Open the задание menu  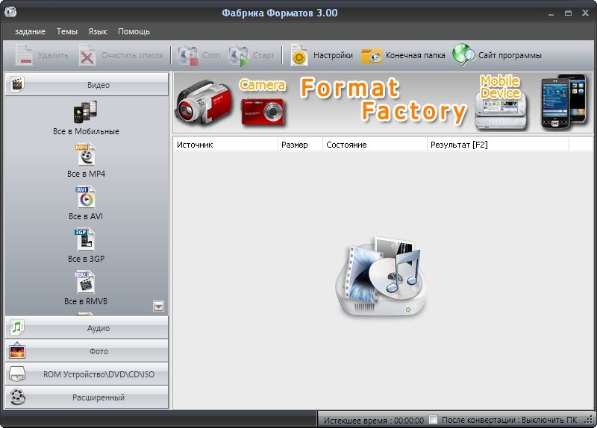pyautogui.click(x=30, y=31)
